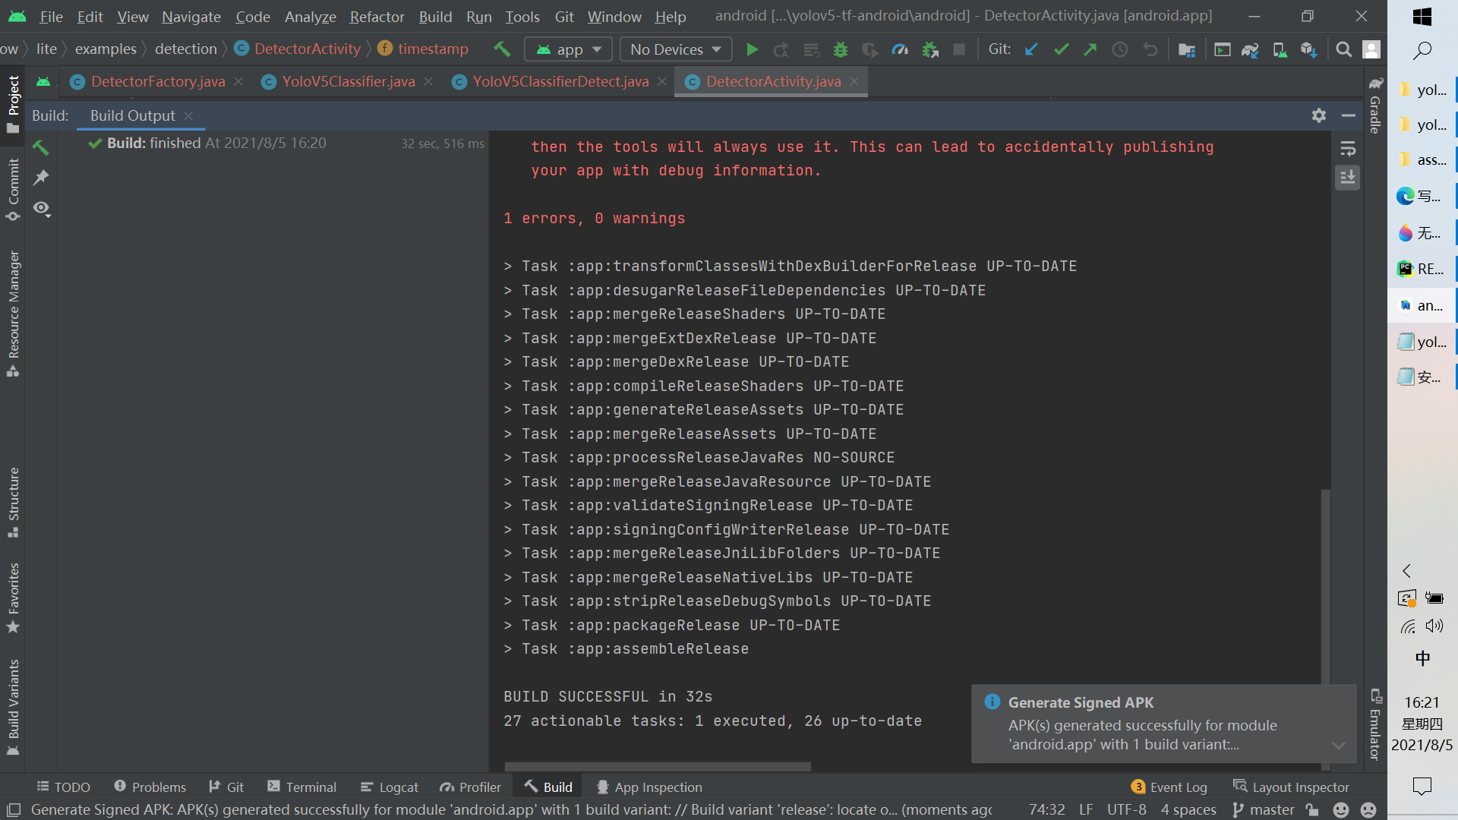Open Build Output settings gear
Image resolution: width=1458 pixels, height=820 pixels.
coord(1319,115)
